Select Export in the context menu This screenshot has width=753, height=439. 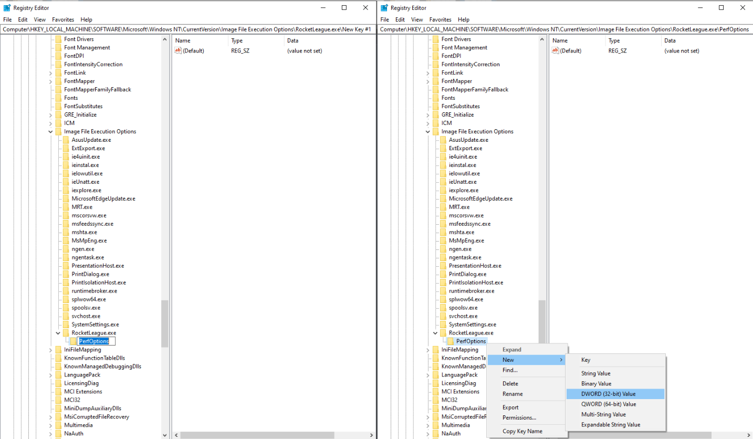coord(527,407)
